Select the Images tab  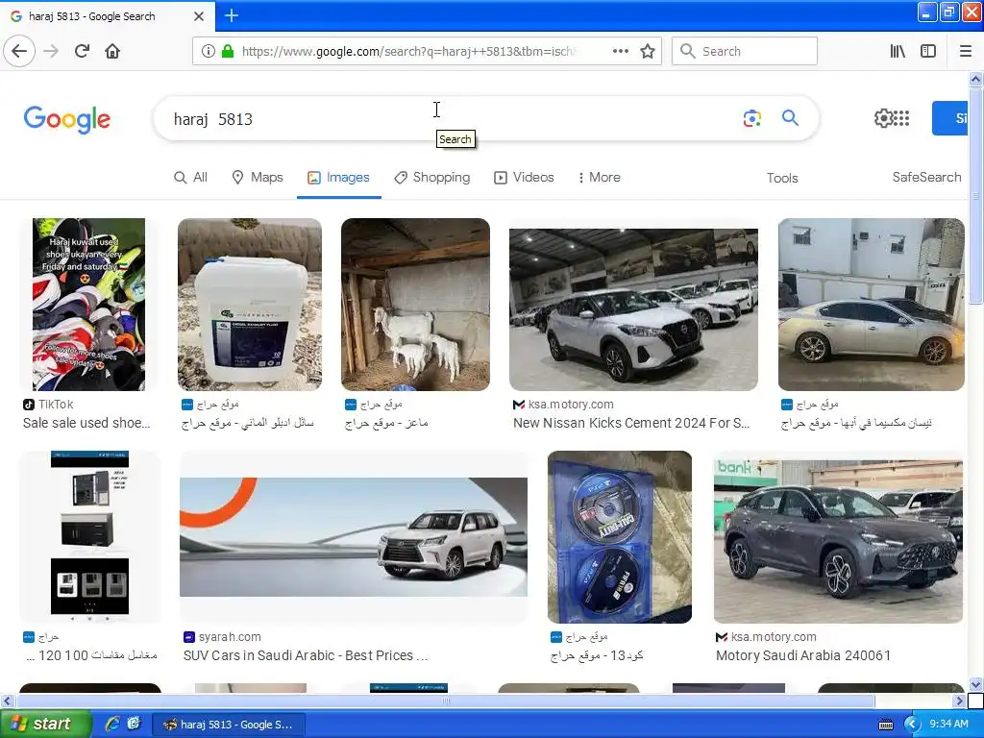[x=338, y=178]
